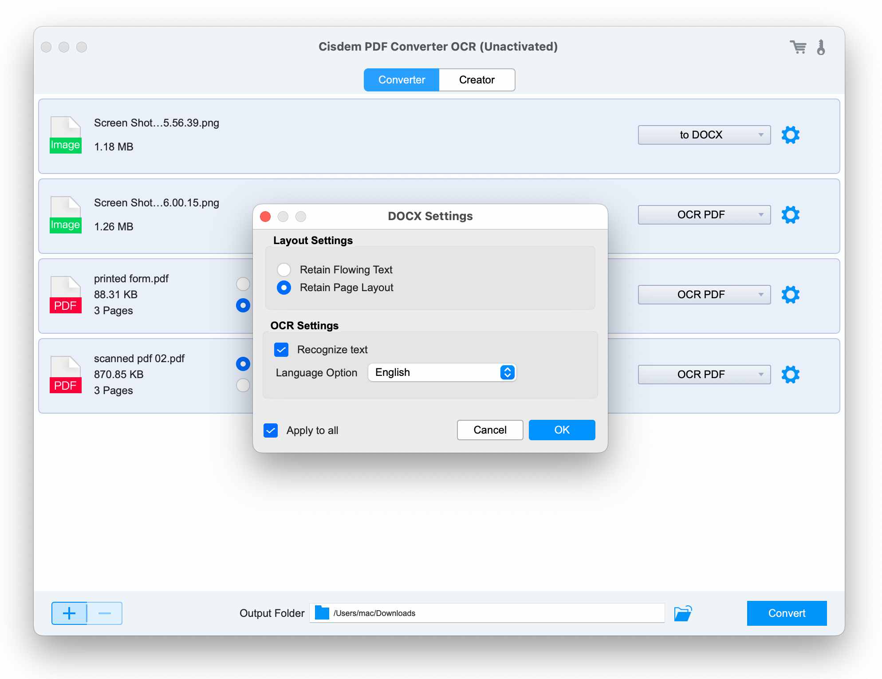
Task: Click the plus icon to add files
Action: pyautogui.click(x=70, y=613)
